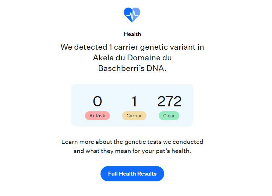Click the word 'conducted' in description
Viewport: 272px width, 196px height.
pyautogui.click(x=188, y=142)
